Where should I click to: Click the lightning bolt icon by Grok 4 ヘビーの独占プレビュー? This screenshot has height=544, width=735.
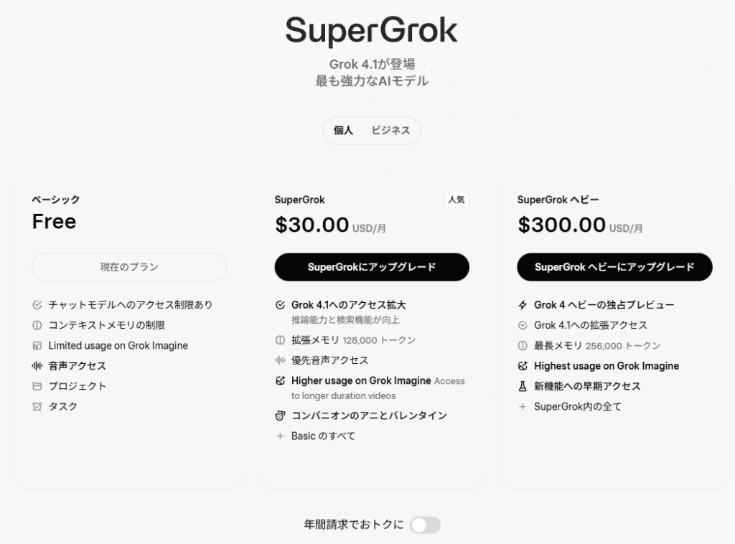click(523, 305)
